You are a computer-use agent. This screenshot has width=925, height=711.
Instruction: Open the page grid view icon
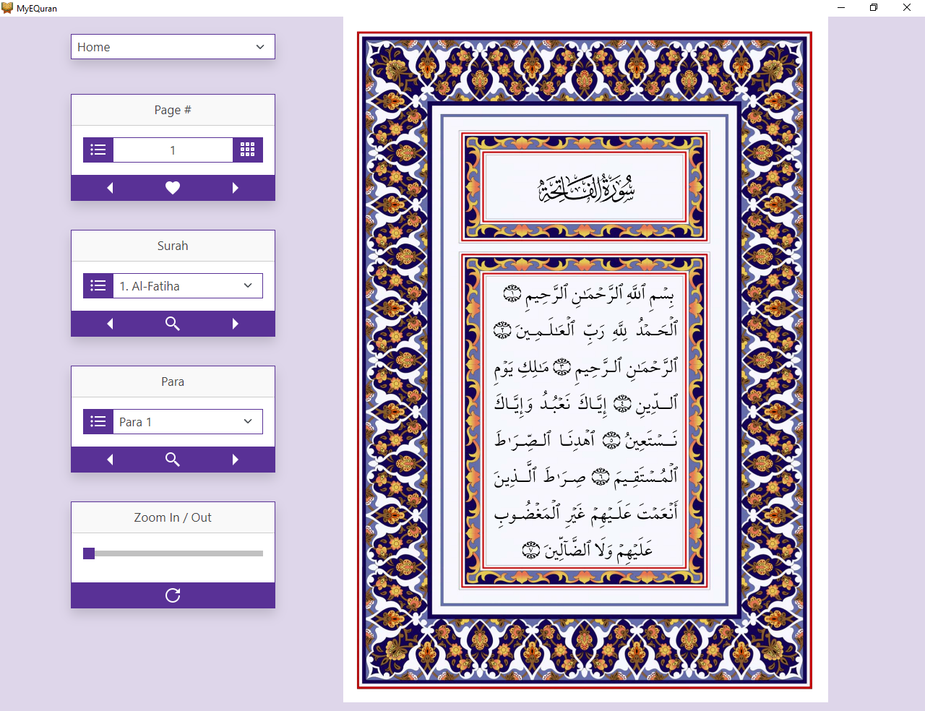(248, 150)
